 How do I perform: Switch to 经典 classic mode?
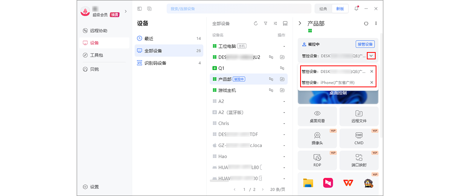coord(323,8)
